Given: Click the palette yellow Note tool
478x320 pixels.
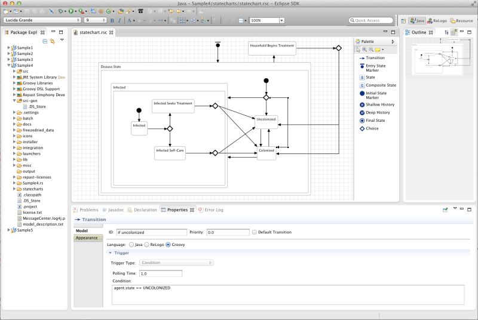Looking at the screenshot, I should [378, 50].
